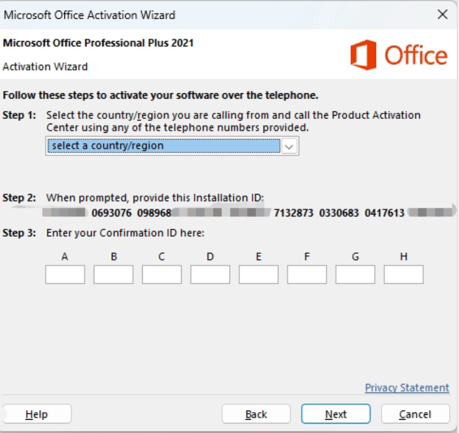Click Confirmation ID box C

click(x=162, y=275)
